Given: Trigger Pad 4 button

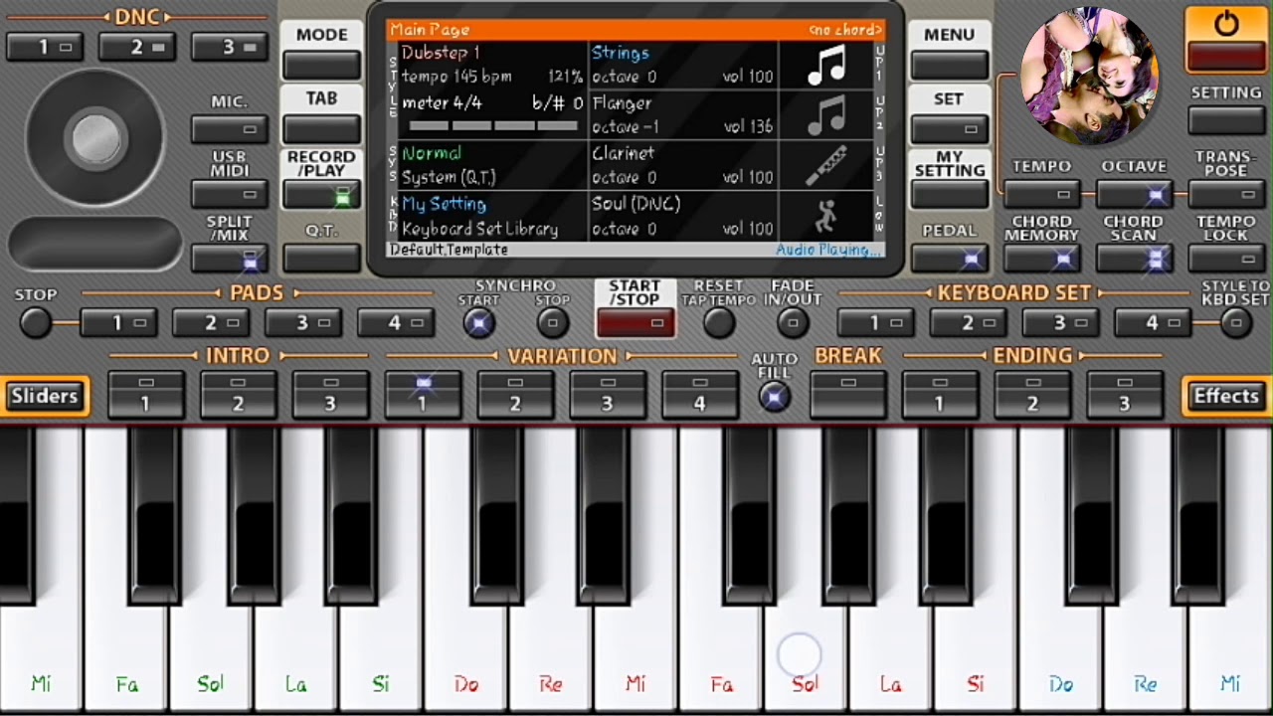Looking at the screenshot, I should point(396,323).
